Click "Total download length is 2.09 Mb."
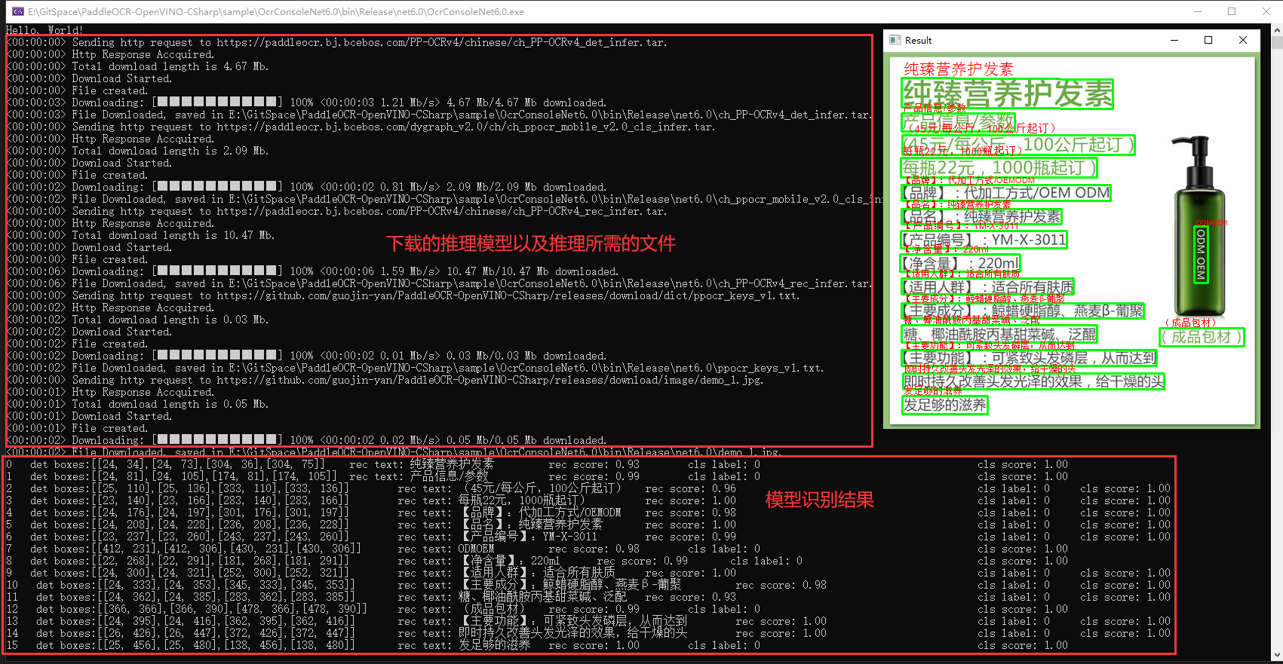The image size is (1283, 664). pyautogui.click(x=170, y=151)
